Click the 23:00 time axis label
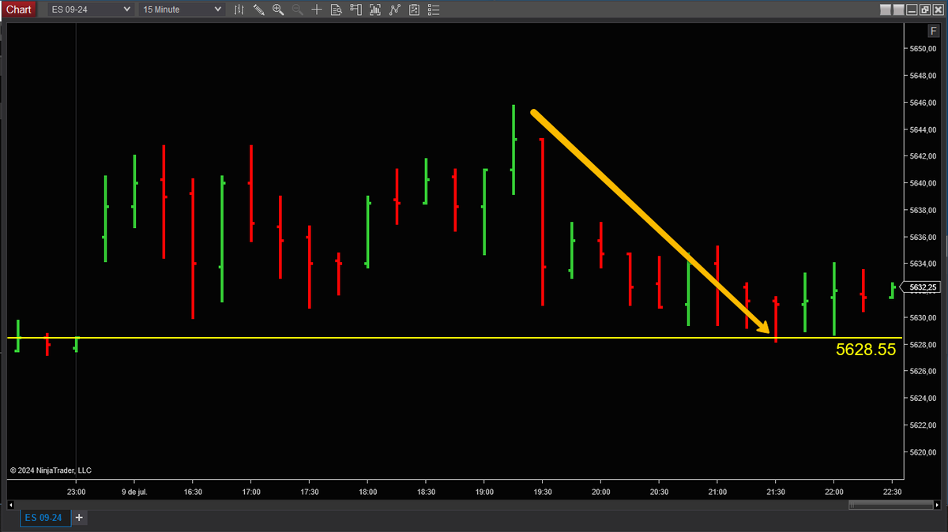Screen dimensions: 948x532 point(76,491)
